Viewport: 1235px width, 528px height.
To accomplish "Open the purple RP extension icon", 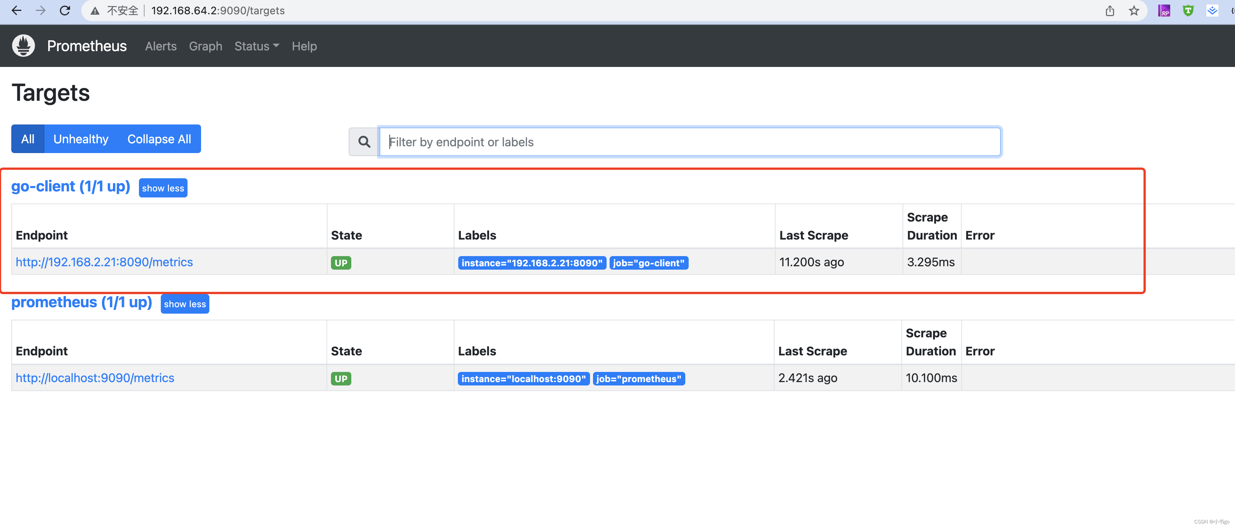I will pos(1164,11).
